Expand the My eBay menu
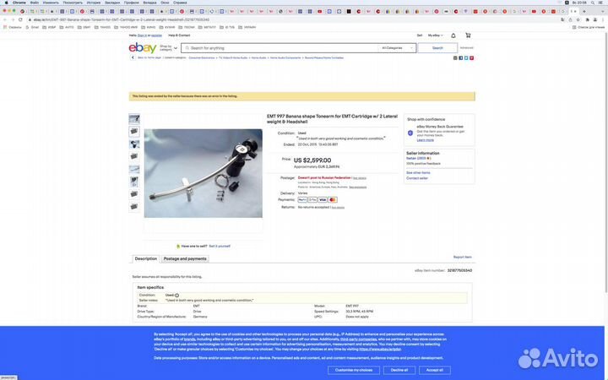Viewport: 608px width, 380px height. (x=435, y=35)
